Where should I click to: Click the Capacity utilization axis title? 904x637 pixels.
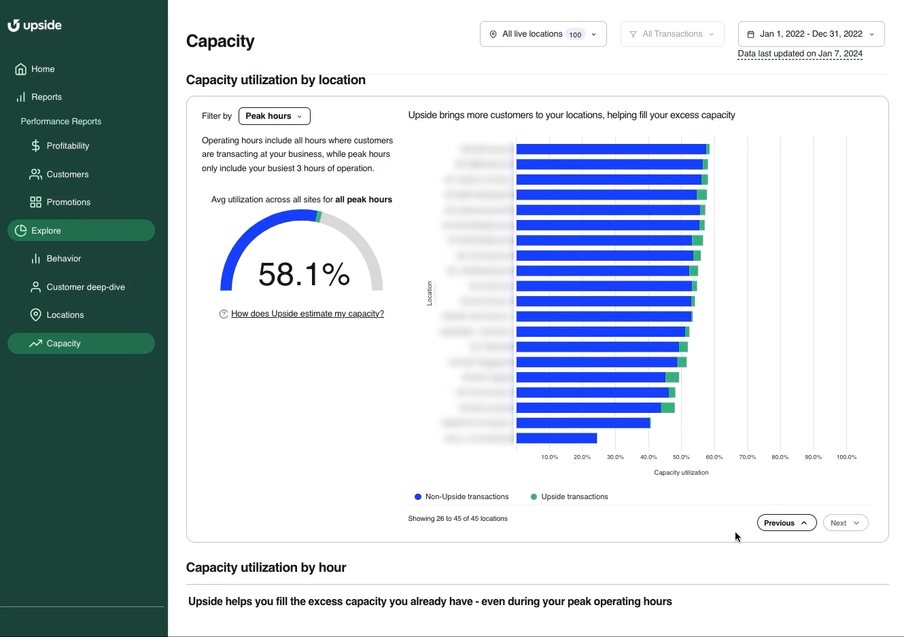[x=681, y=473]
